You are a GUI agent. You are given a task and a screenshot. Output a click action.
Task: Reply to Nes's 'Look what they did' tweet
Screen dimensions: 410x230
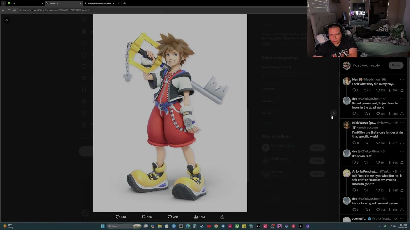[355, 90]
